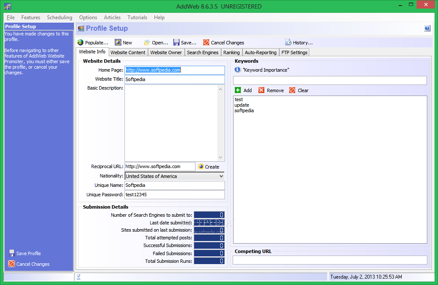Viewport: 438px width, 285px height.
Task: Click the History... toolbar label
Action: coord(303,43)
